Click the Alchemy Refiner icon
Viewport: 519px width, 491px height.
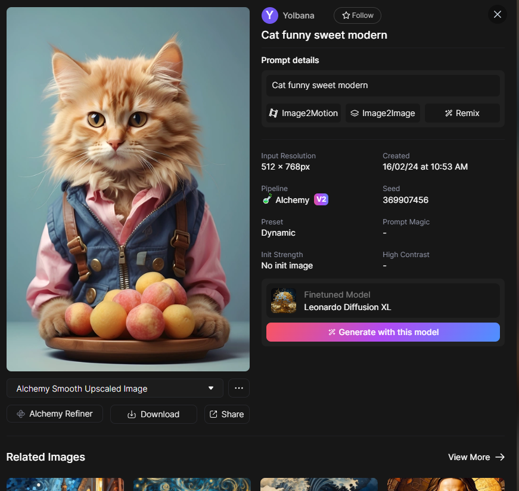pyautogui.click(x=21, y=414)
